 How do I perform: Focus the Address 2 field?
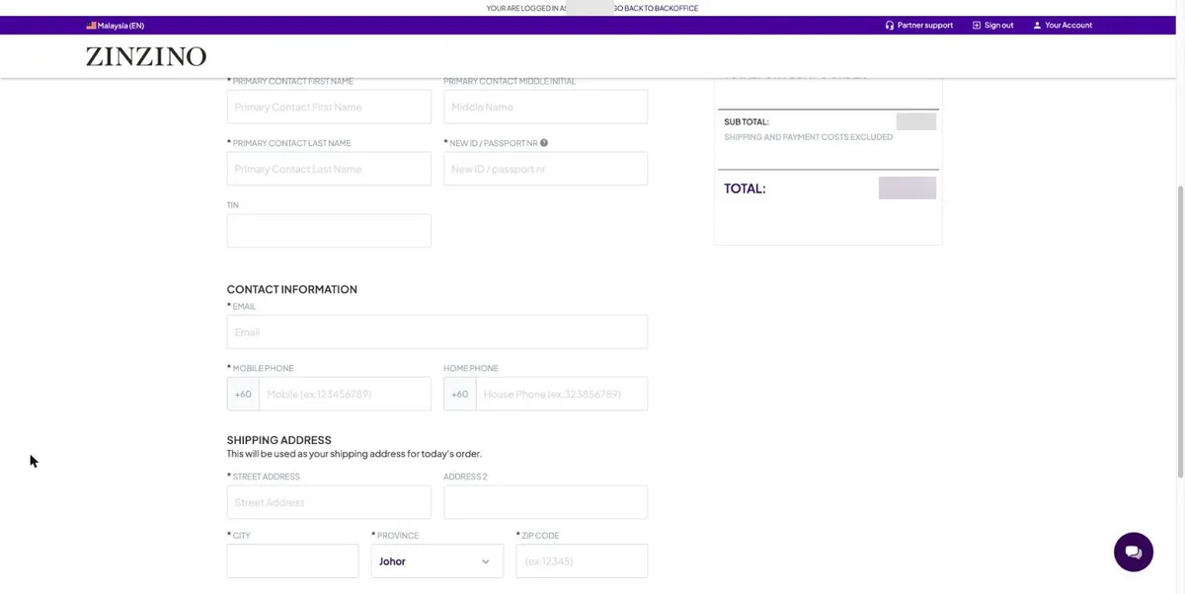[546, 502]
